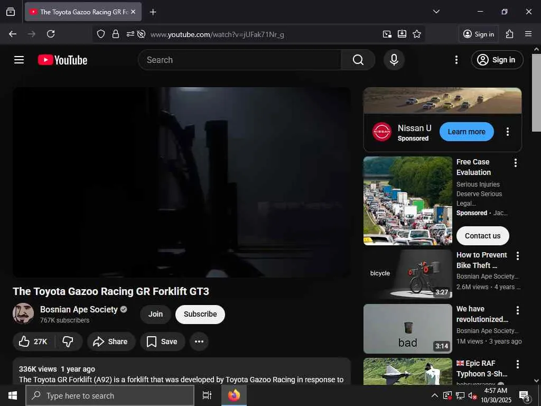Subscribe to Bosnian Ape Society
Viewport: 541px width, 406px height.
point(200,314)
